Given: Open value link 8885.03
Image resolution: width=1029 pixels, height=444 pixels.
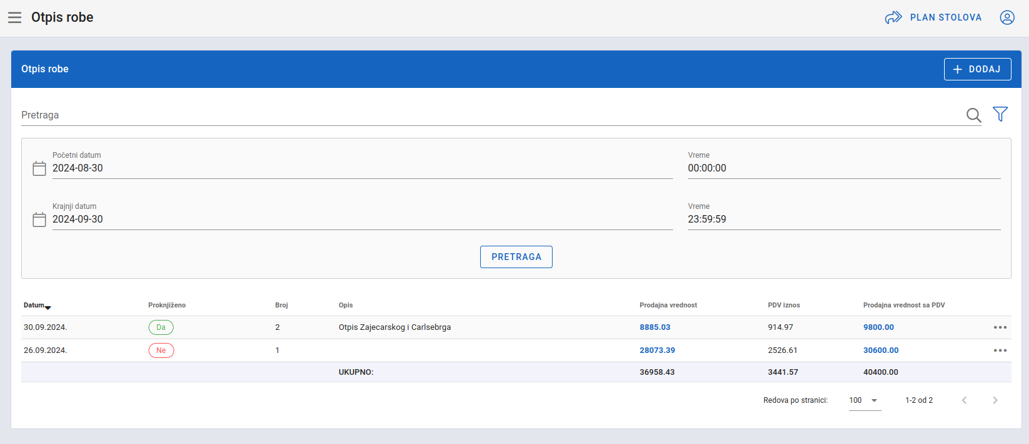Looking at the screenshot, I should point(655,327).
